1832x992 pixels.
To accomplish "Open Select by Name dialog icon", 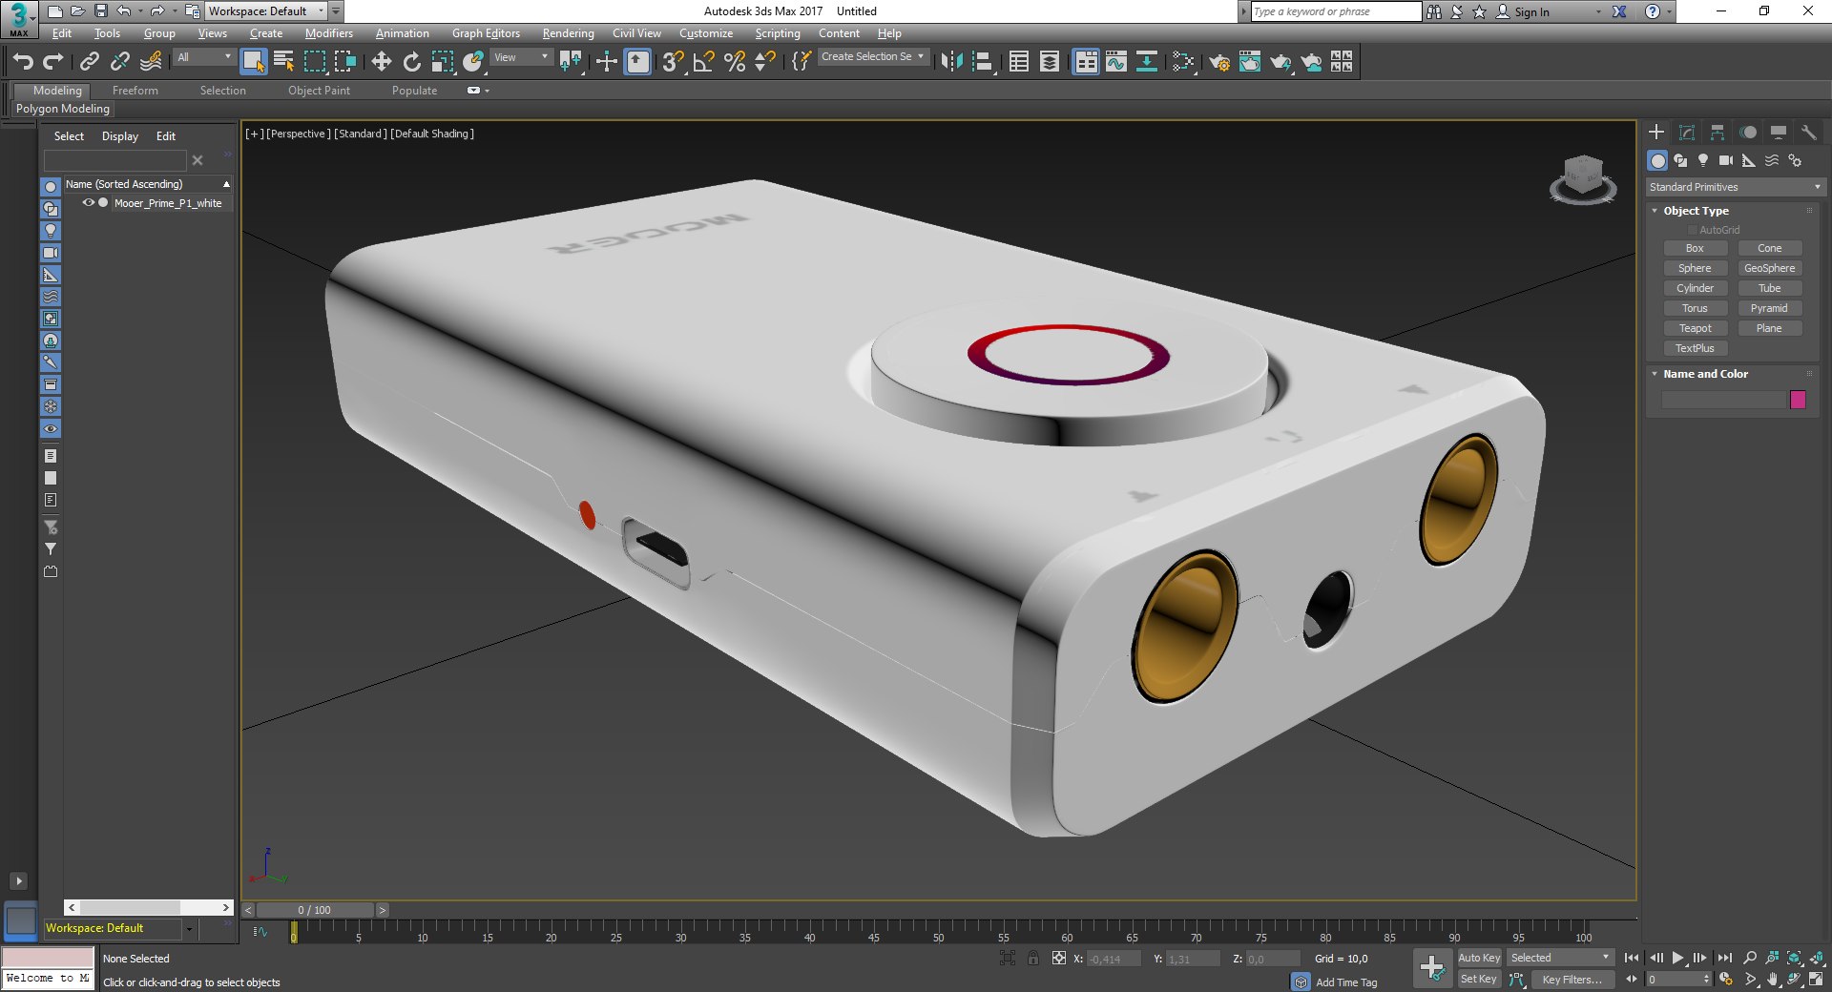I will [x=284, y=62].
